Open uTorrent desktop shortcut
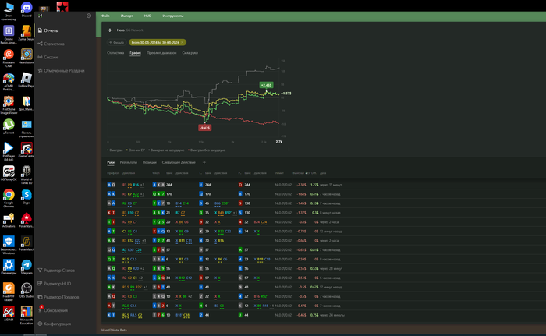This screenshot has height=336, width=546. [x=9, y=126]
